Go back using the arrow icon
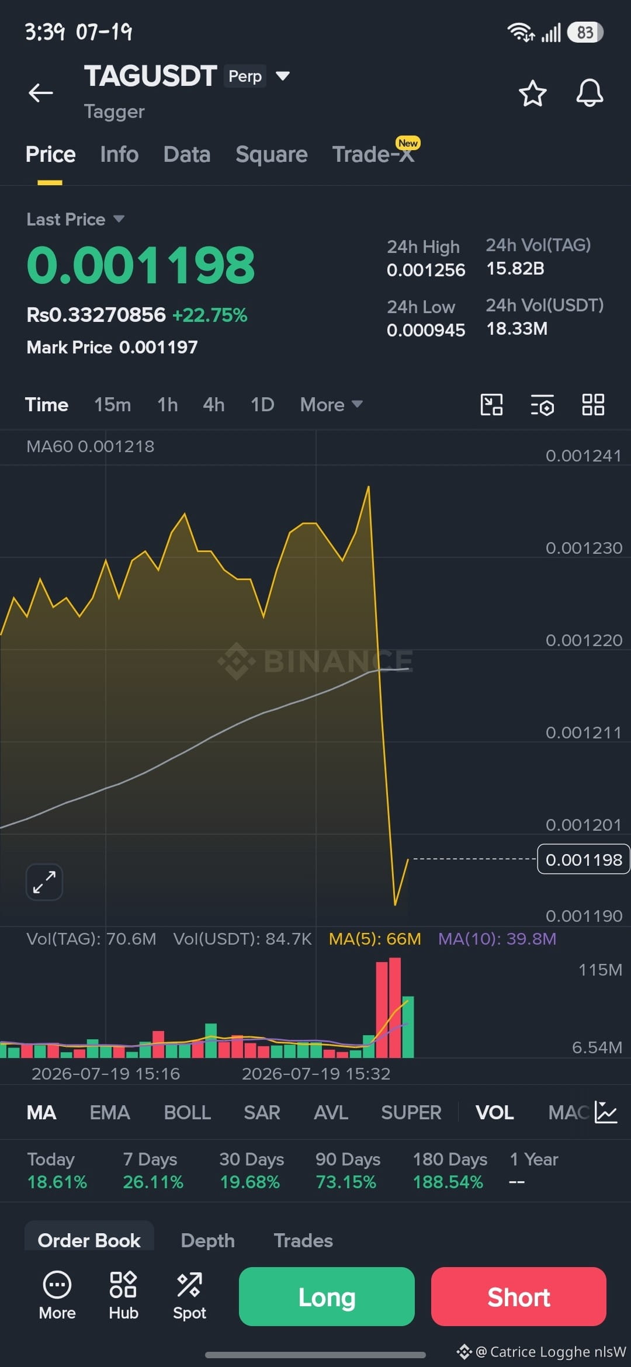The height and width of the screenshot is (1367, 631). tap(41, 93)
